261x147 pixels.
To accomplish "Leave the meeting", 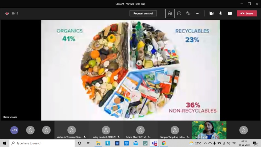I will point(247,13).
